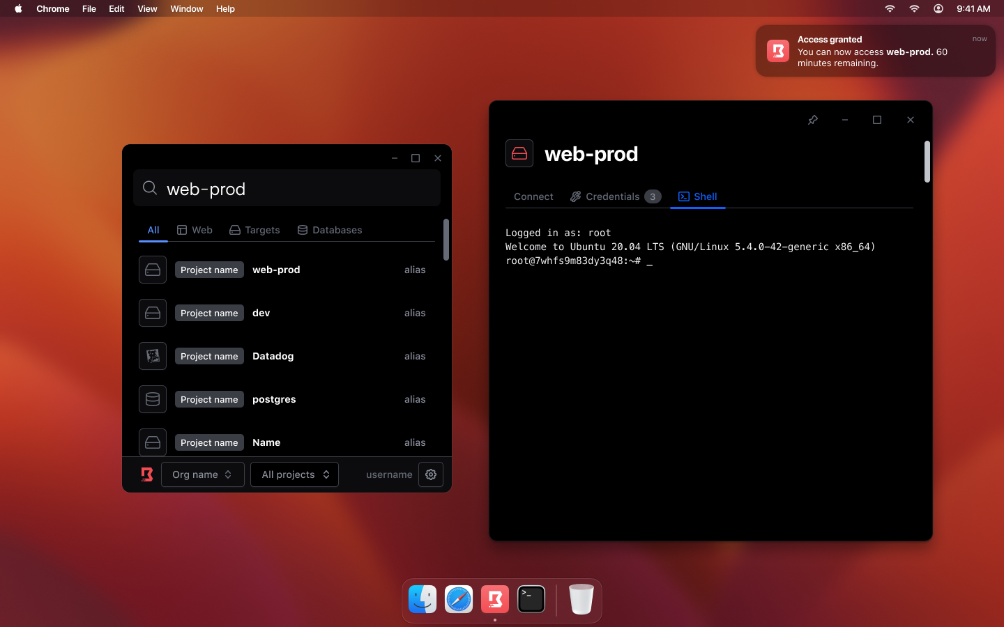Click the Project name tag in dev row
The height and width of the screenshot is (627, 1004).
(209, 313)
